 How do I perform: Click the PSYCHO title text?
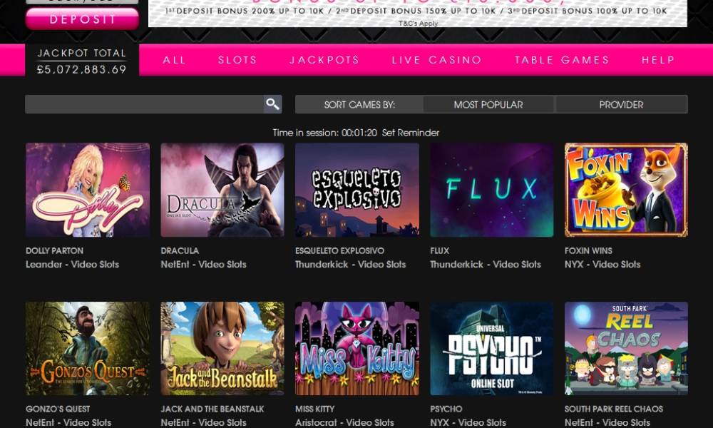tap(446, 409)
